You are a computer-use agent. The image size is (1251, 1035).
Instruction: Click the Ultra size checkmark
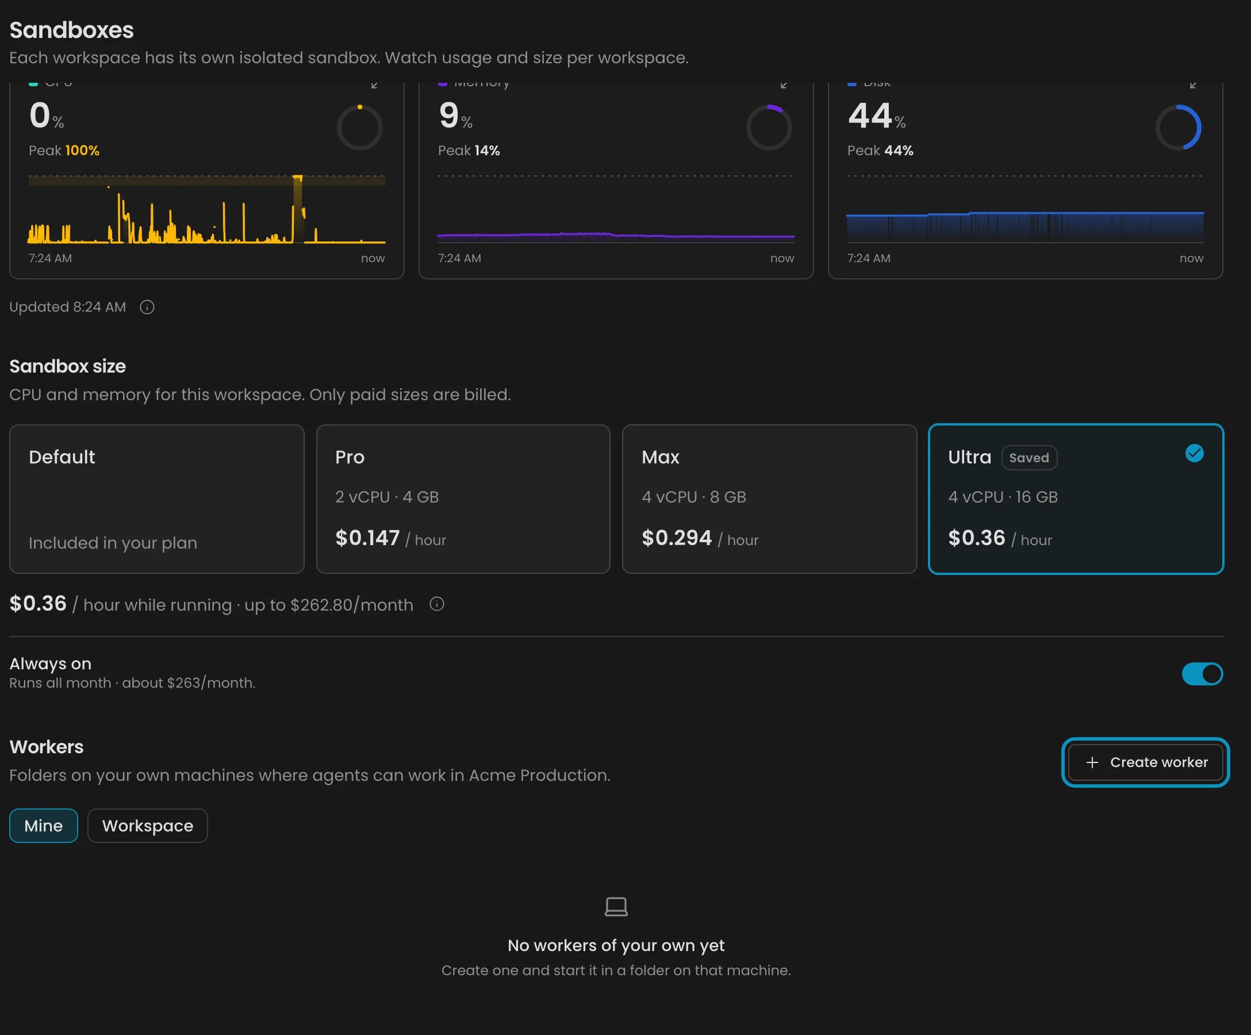coord(1195,454)
